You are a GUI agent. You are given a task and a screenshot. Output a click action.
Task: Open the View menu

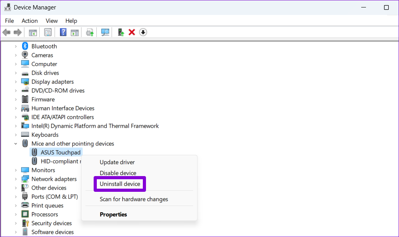point(52,21)
